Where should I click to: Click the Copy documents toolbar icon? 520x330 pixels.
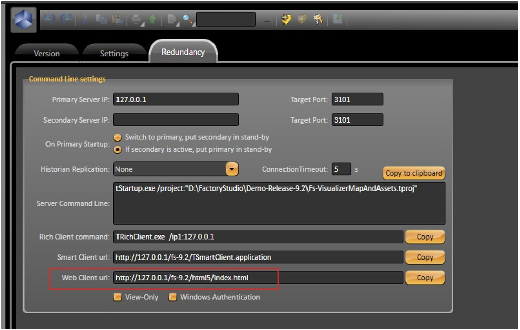(x=101, y=19)
